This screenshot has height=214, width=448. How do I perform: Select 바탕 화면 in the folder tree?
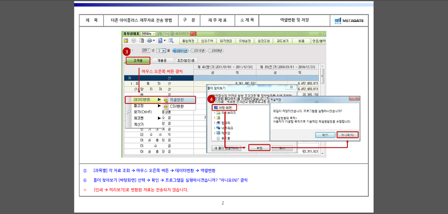click(225, 107)
